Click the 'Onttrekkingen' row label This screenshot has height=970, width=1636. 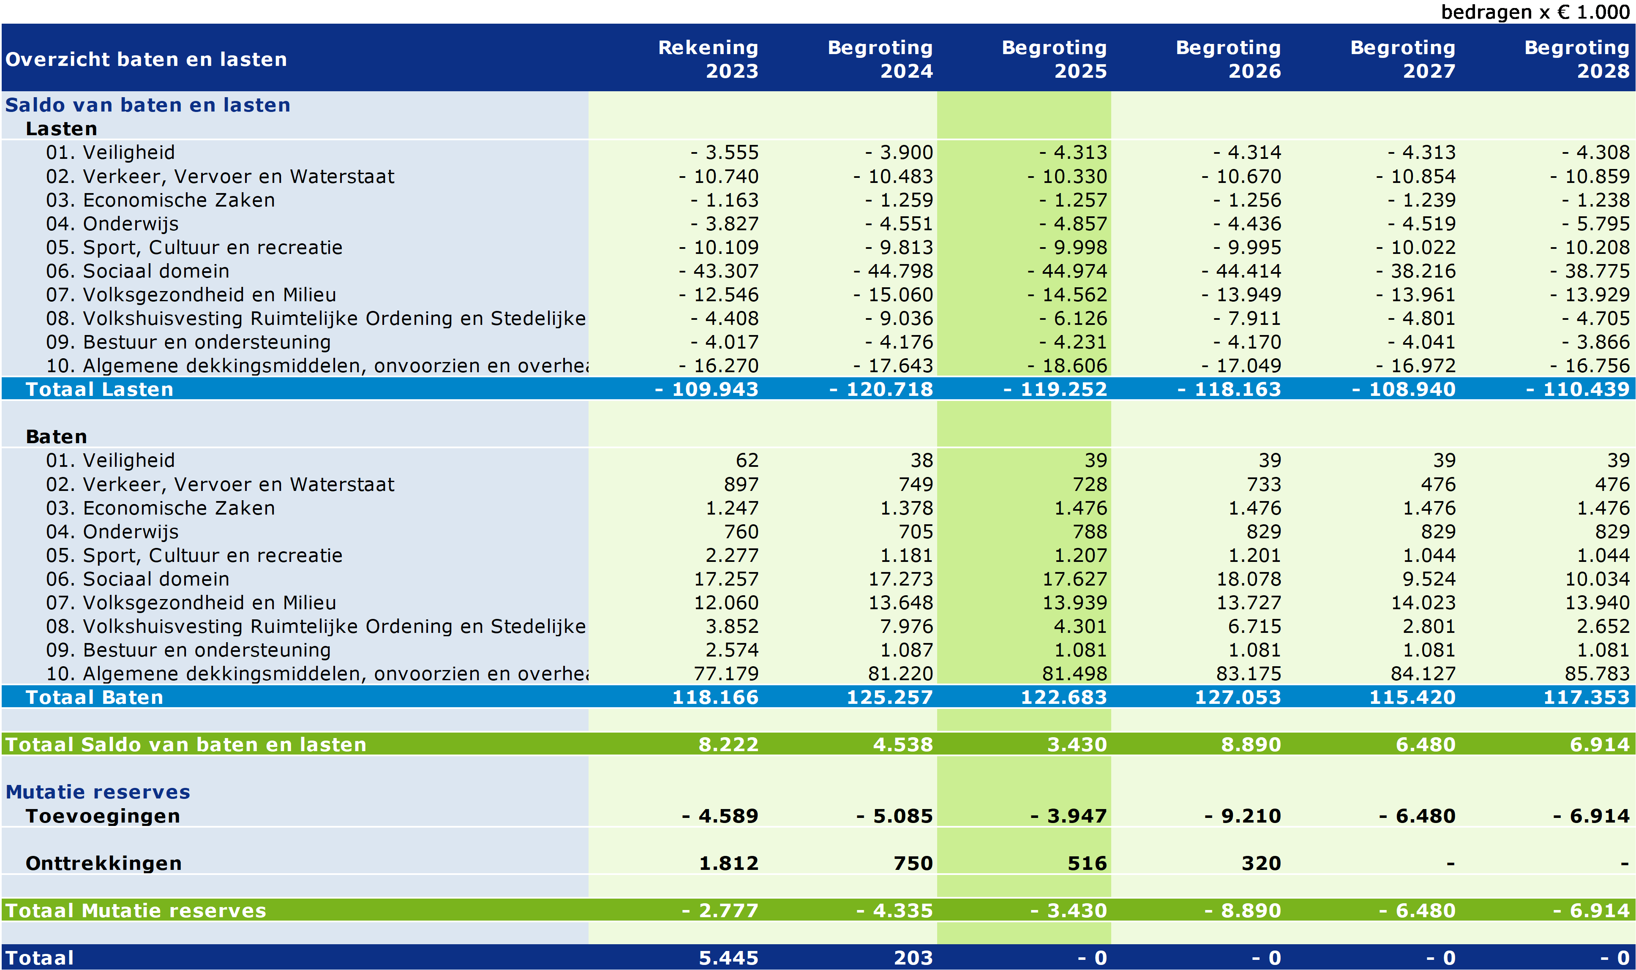point(103,864)
